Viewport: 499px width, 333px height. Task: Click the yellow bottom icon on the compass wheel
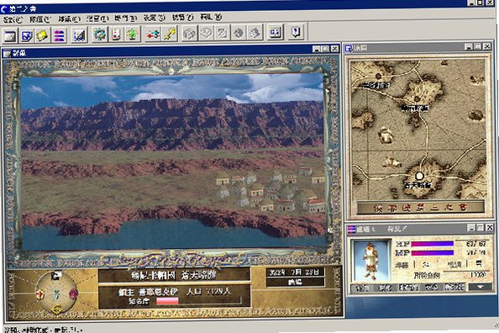[56, 309]
